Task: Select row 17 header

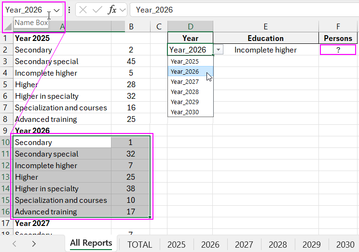Action: [5, 223]
